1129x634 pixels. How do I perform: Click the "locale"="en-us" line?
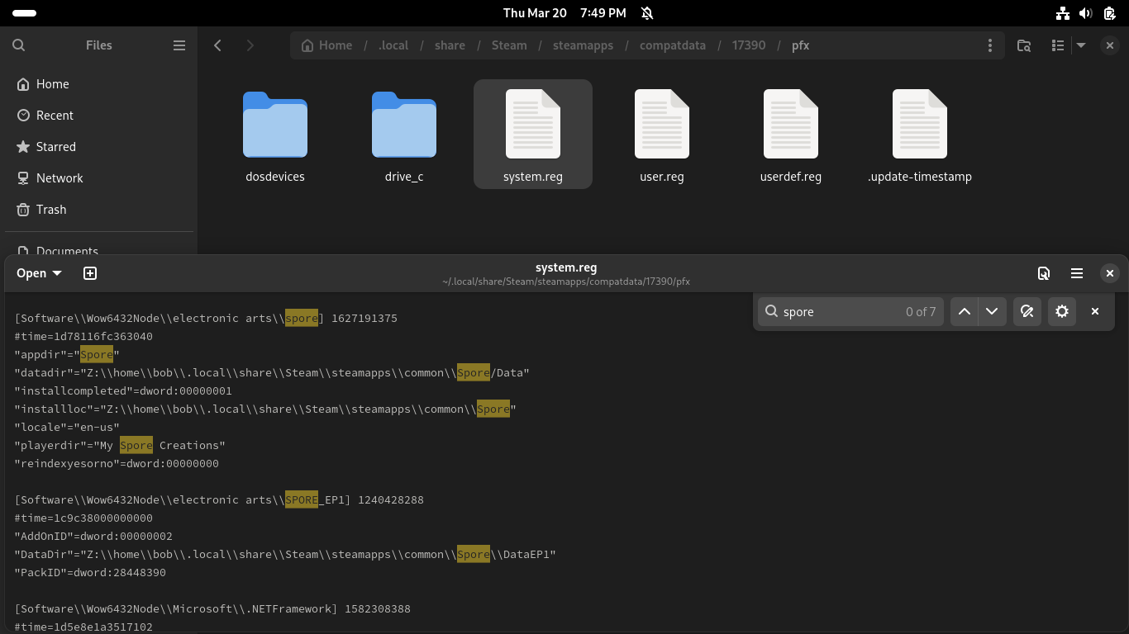(67, 427)
